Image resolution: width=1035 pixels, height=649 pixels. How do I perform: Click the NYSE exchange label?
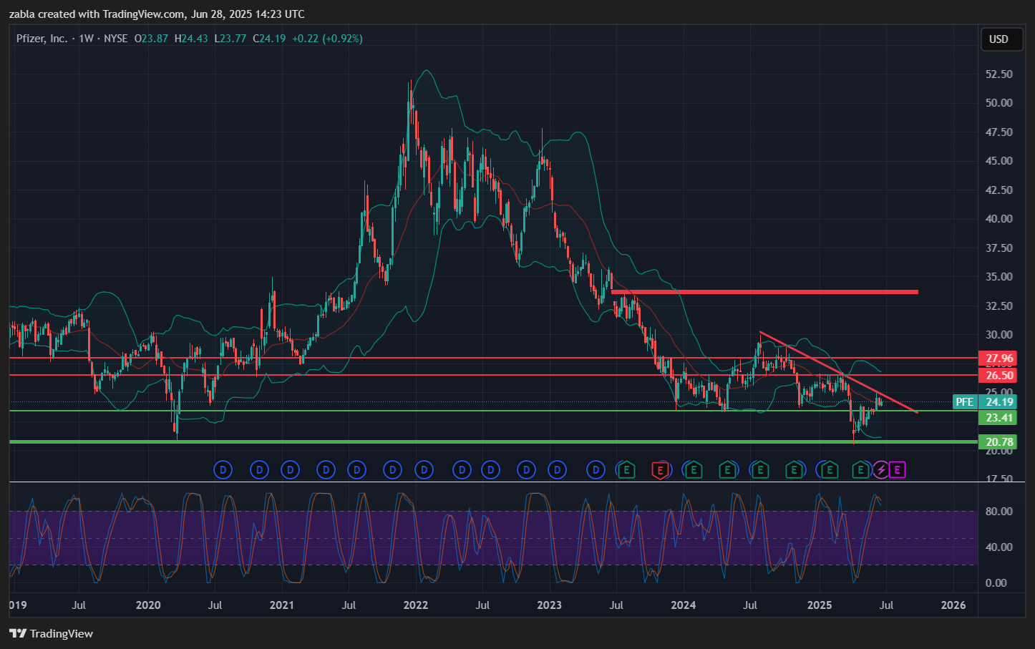116,39
